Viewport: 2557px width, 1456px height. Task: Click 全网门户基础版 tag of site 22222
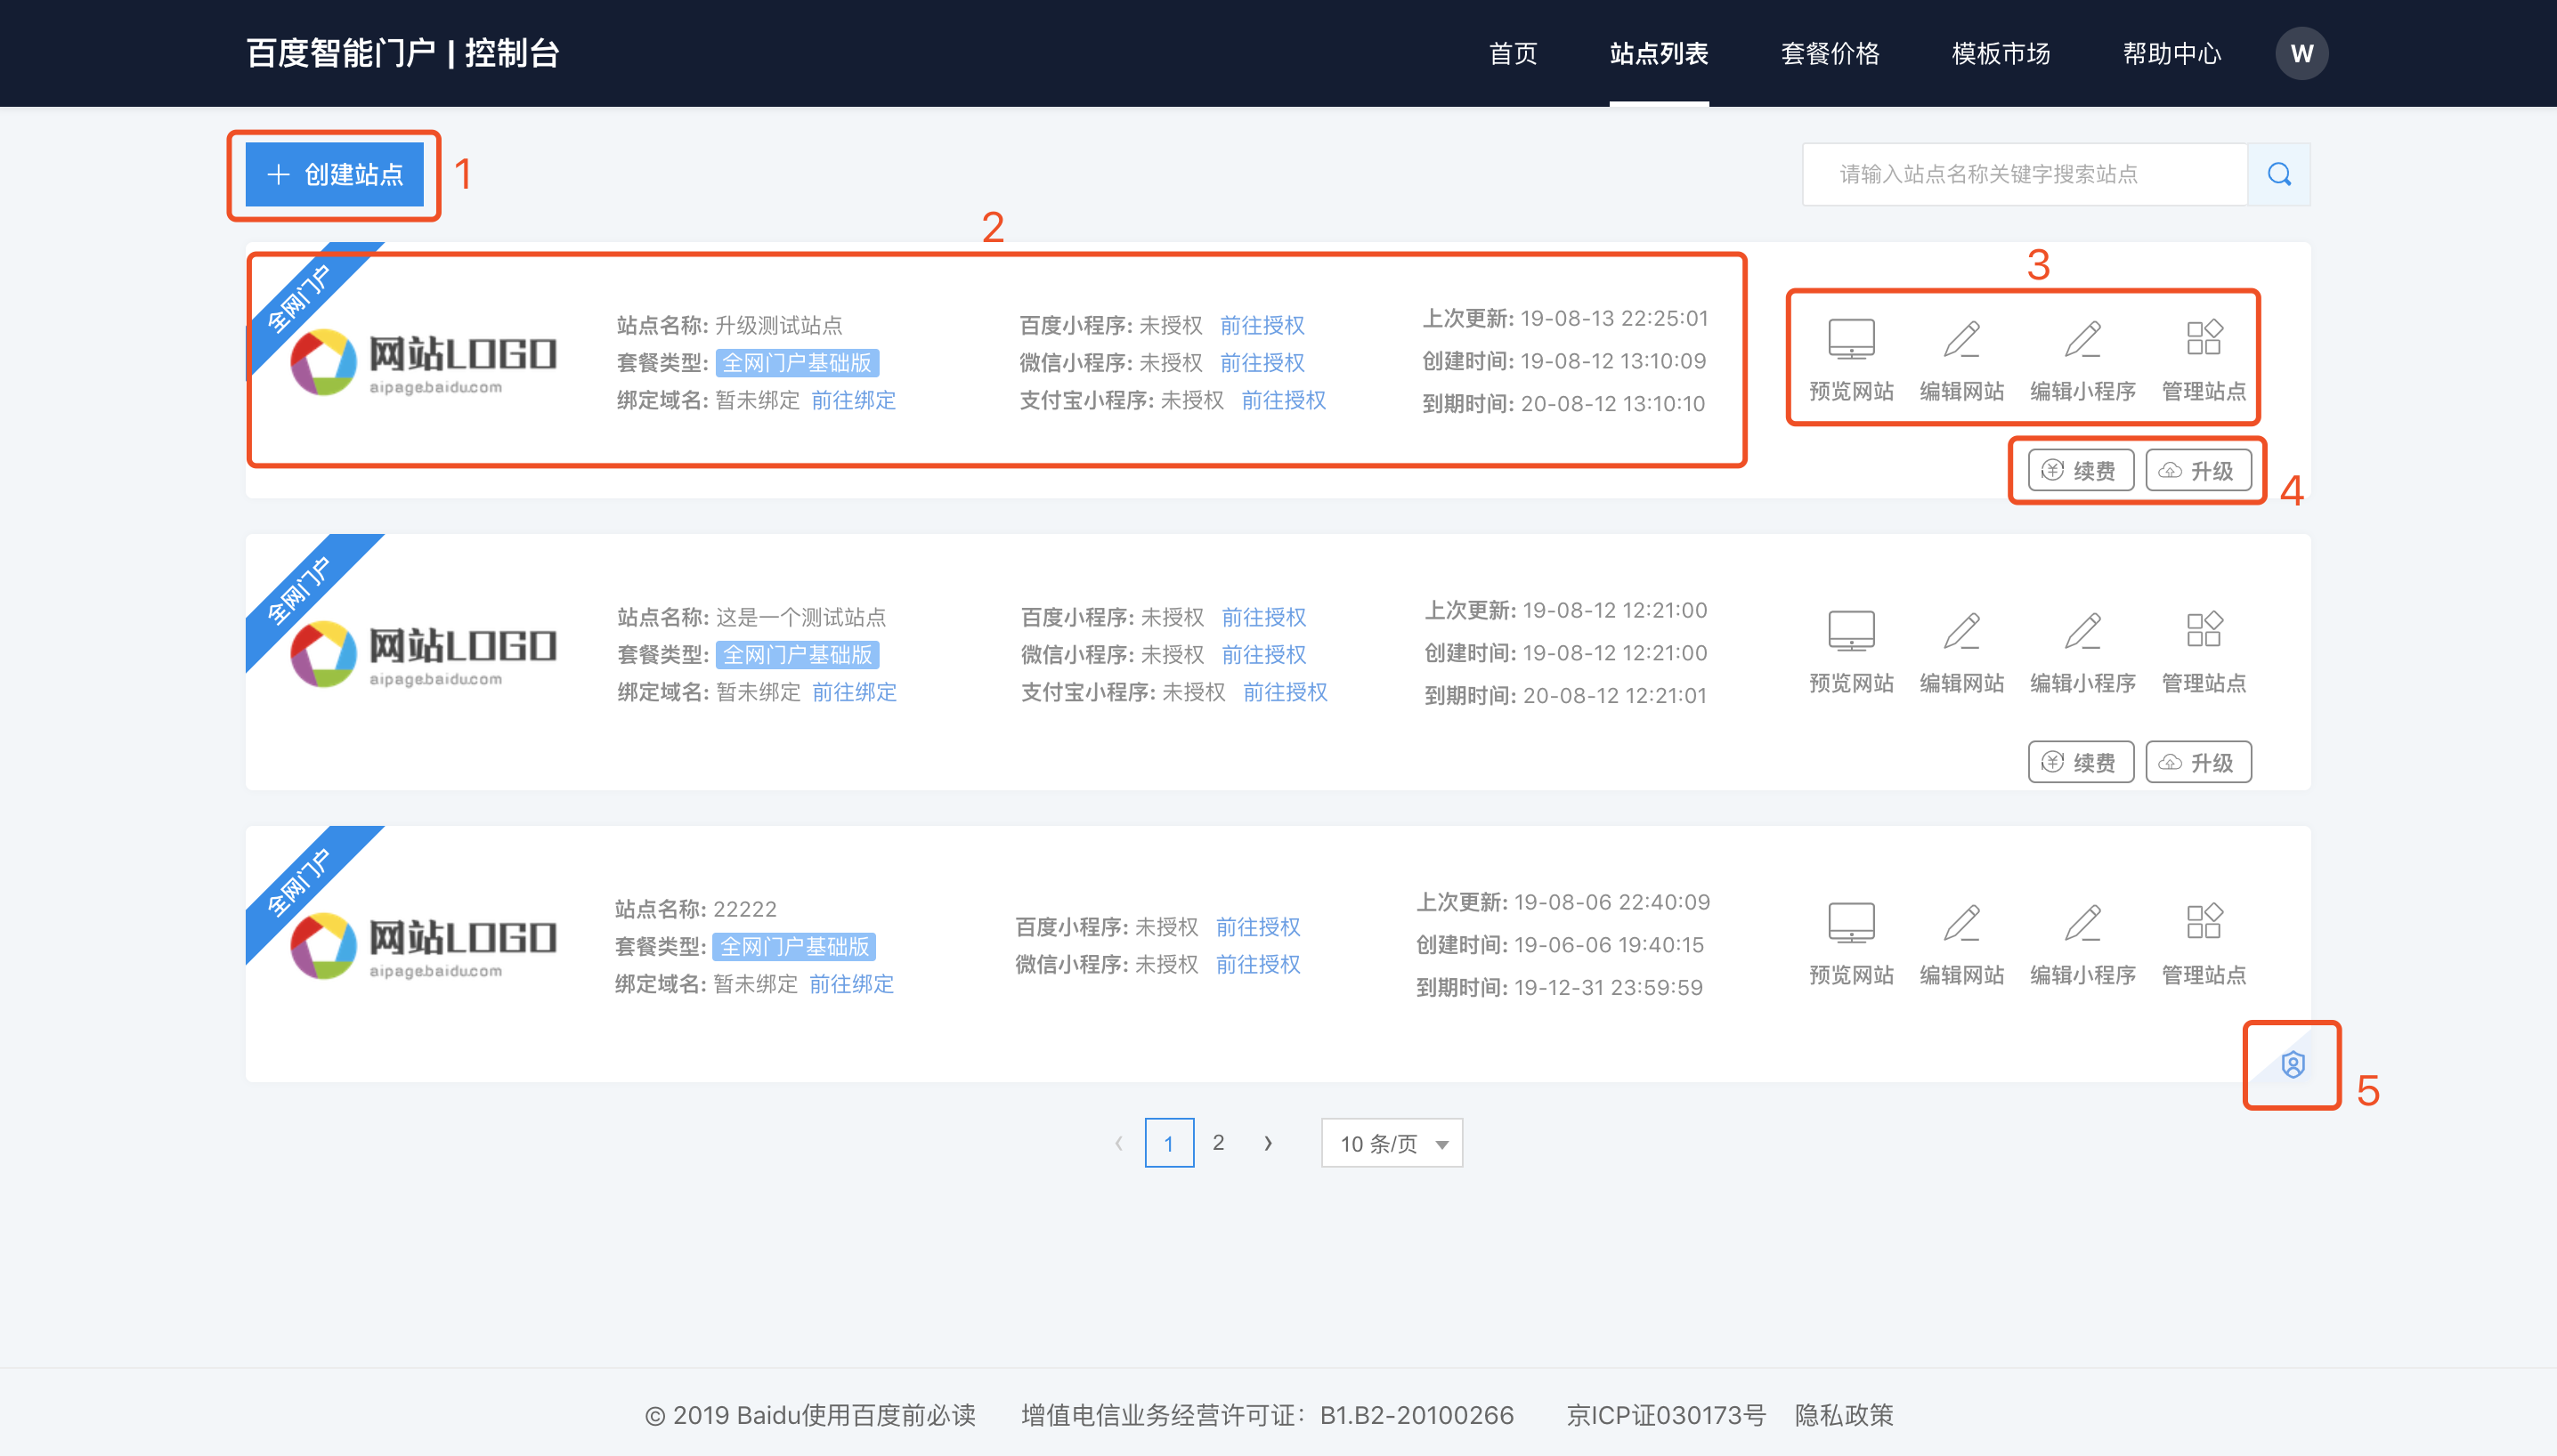(x=794, y=947)
